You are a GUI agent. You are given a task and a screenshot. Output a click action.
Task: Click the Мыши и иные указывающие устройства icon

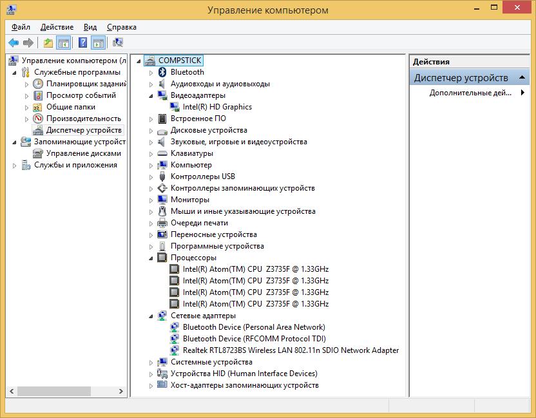[162, 211]
